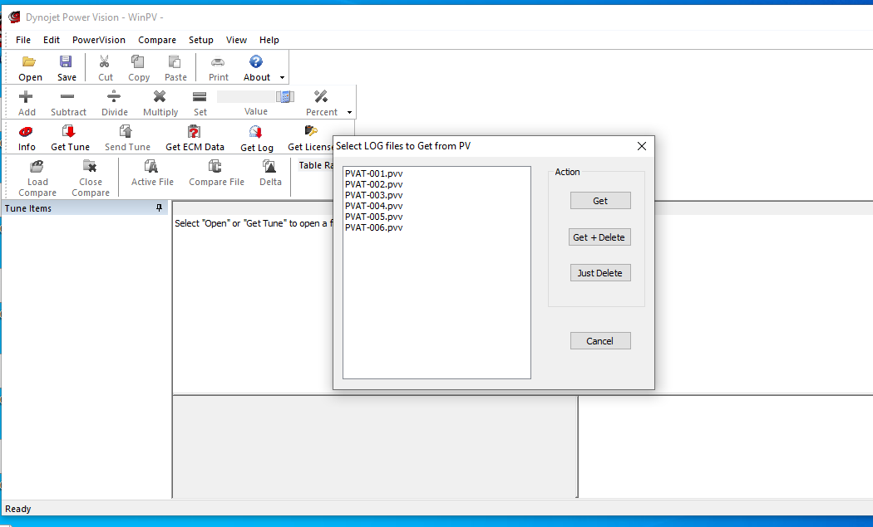873x527 pixels.
Task: Click the Value slider in math toolbar
Action: [255, 97]
